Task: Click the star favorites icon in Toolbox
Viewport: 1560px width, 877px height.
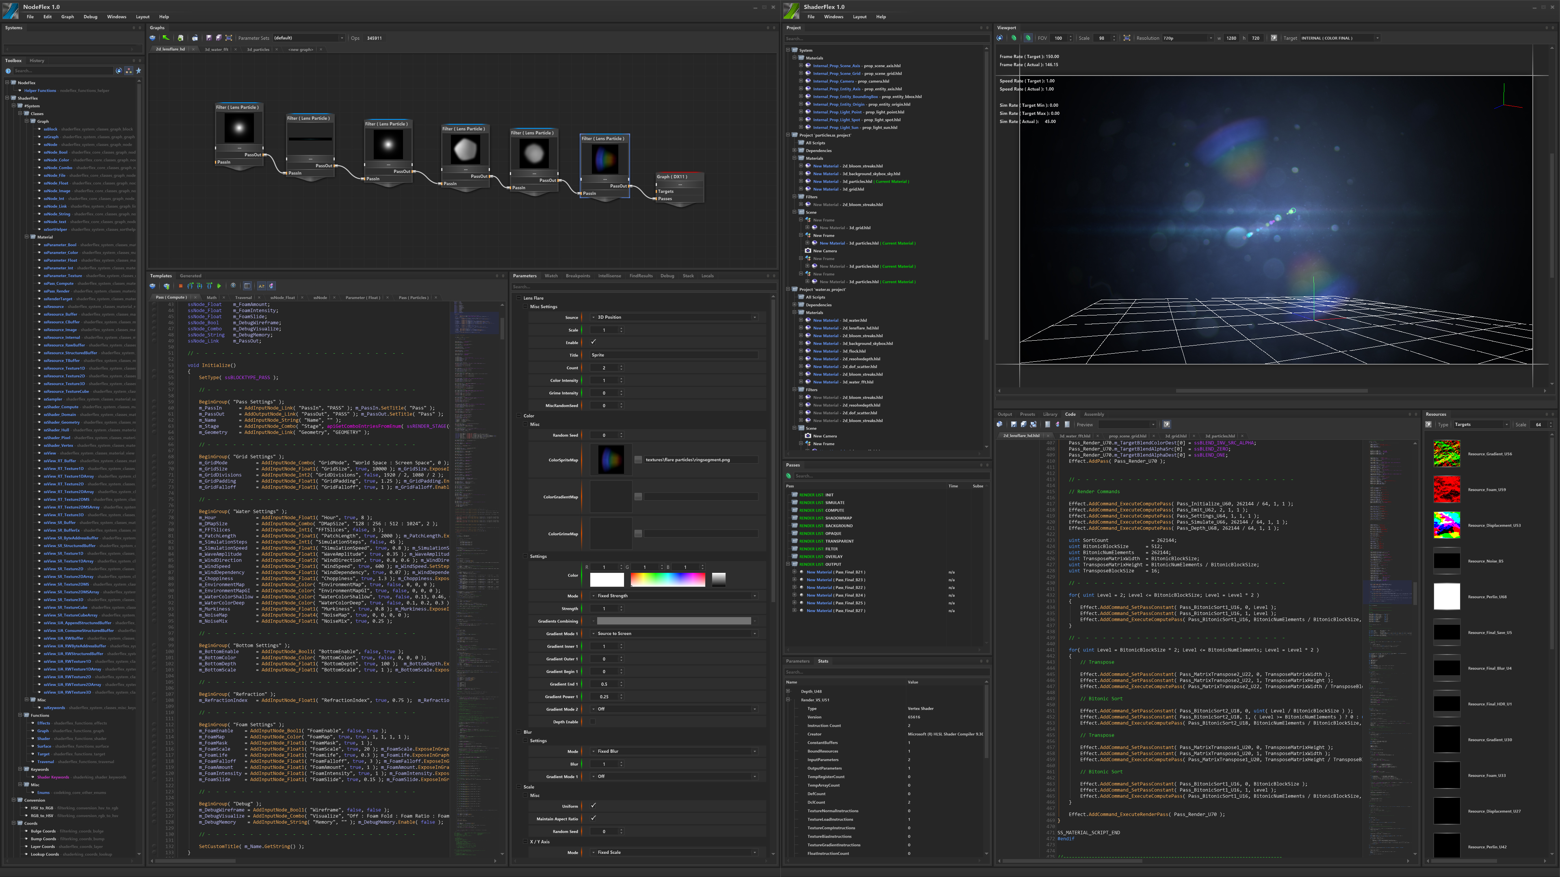Action: point(139,71)
